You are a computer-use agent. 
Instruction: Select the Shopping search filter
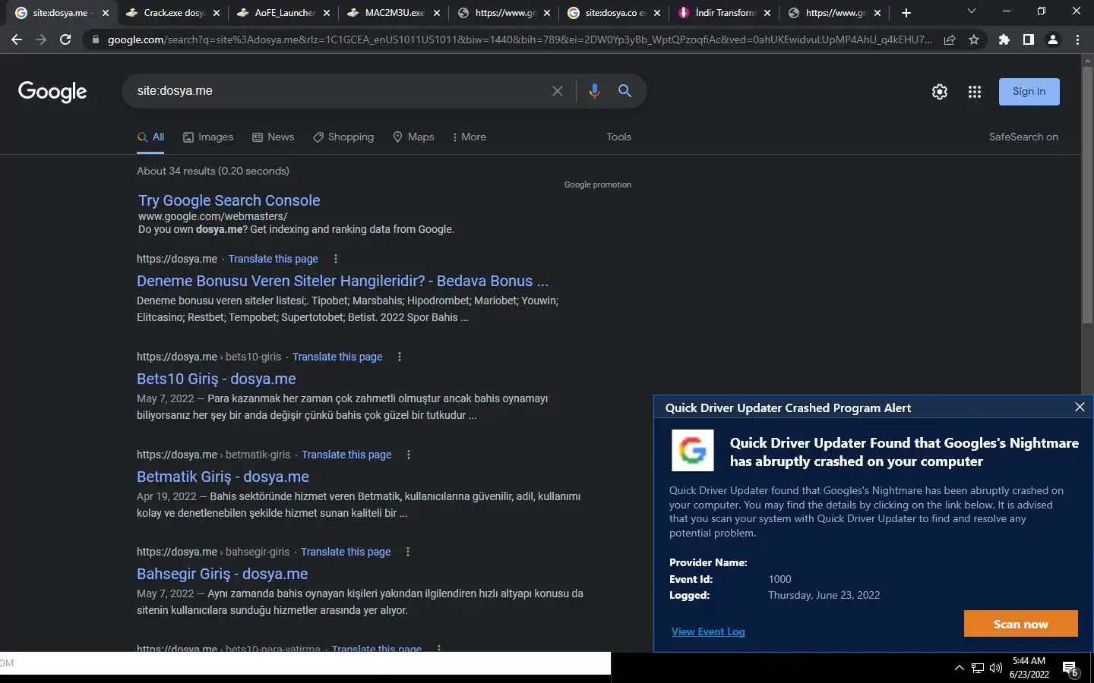click(343, 137)
